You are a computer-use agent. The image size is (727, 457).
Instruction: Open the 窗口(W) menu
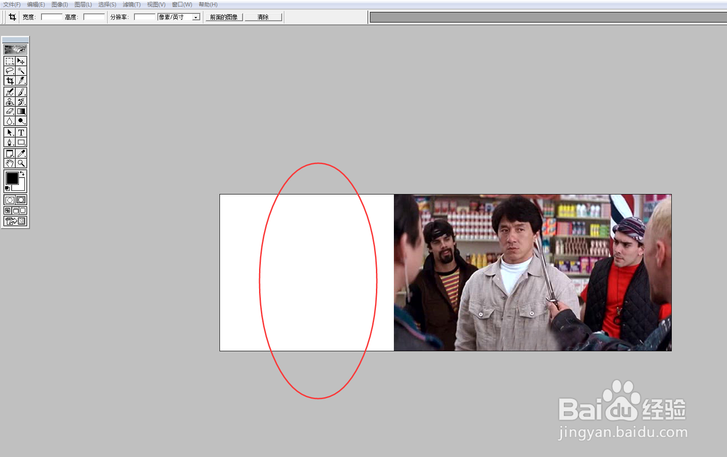coord(182,5)
